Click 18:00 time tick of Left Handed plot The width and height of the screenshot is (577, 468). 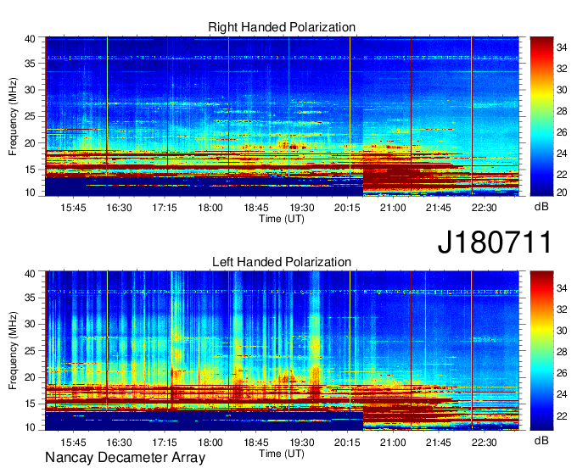[210, 442]
